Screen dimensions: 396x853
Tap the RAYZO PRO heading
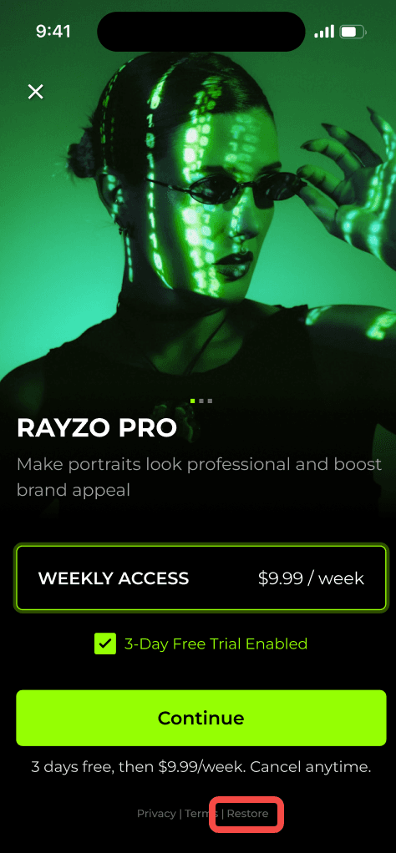click(97, 429)
